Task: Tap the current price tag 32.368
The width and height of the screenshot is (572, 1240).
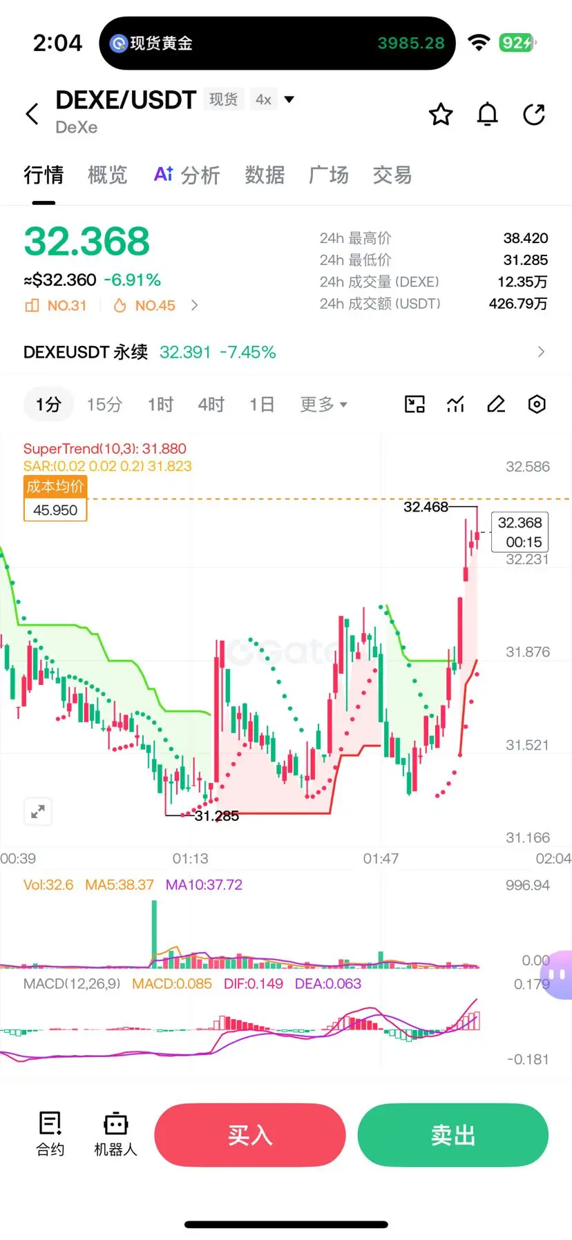Action: pyautogui.click(x=520, y=532)
